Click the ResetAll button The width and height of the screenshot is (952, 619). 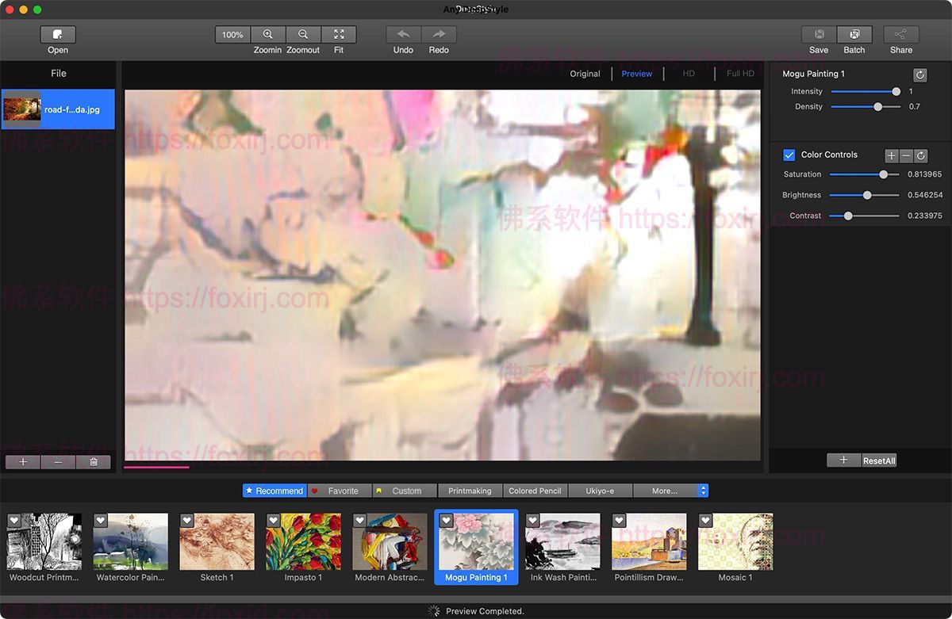[877, 460]
